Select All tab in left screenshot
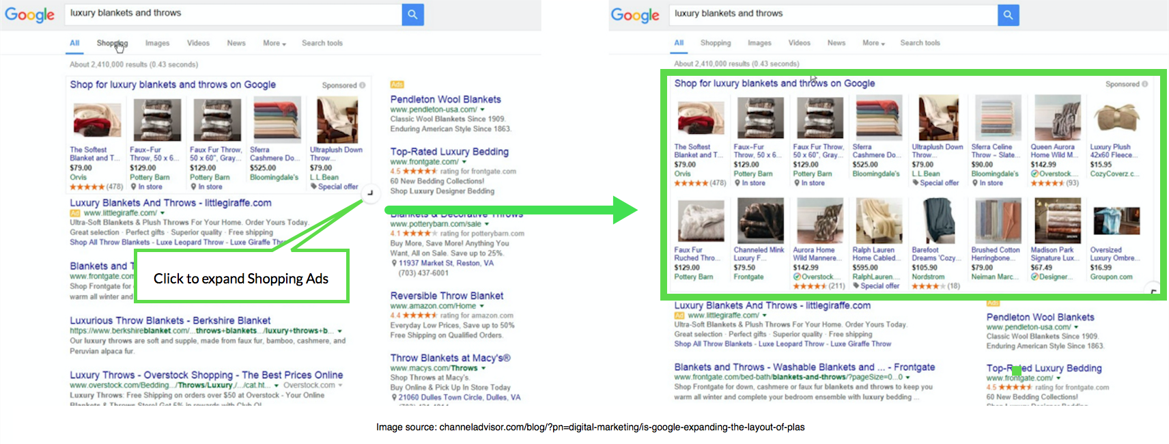Viewport: 1169px width, 444px height. (74, 43)
